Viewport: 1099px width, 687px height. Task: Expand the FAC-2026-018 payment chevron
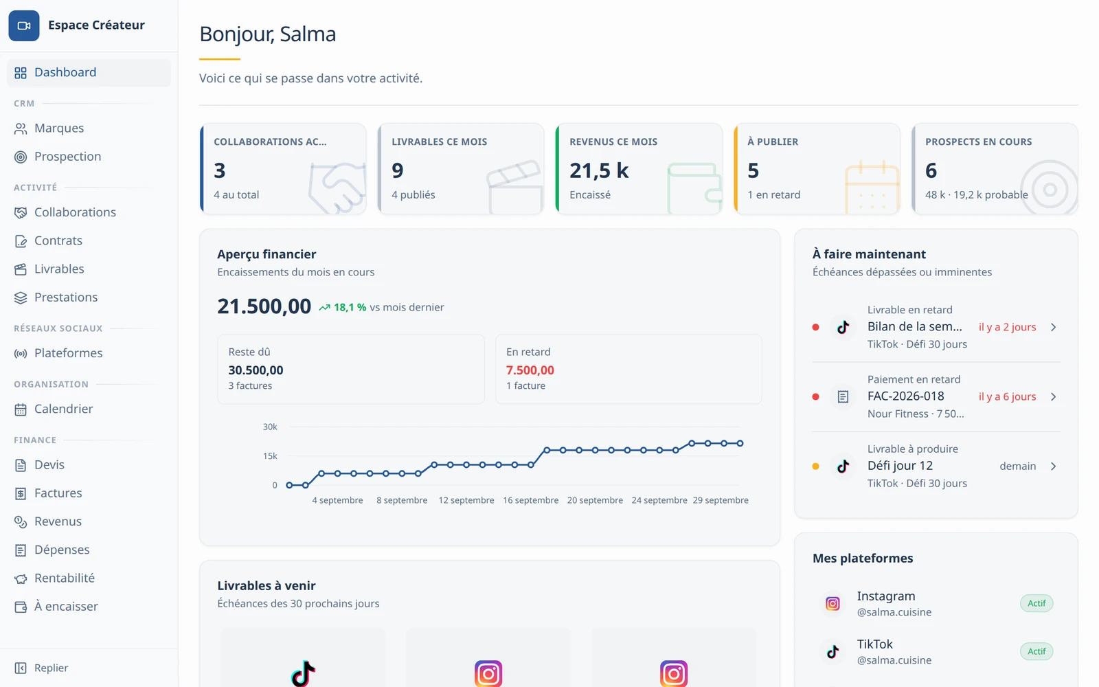[1054, 396]
